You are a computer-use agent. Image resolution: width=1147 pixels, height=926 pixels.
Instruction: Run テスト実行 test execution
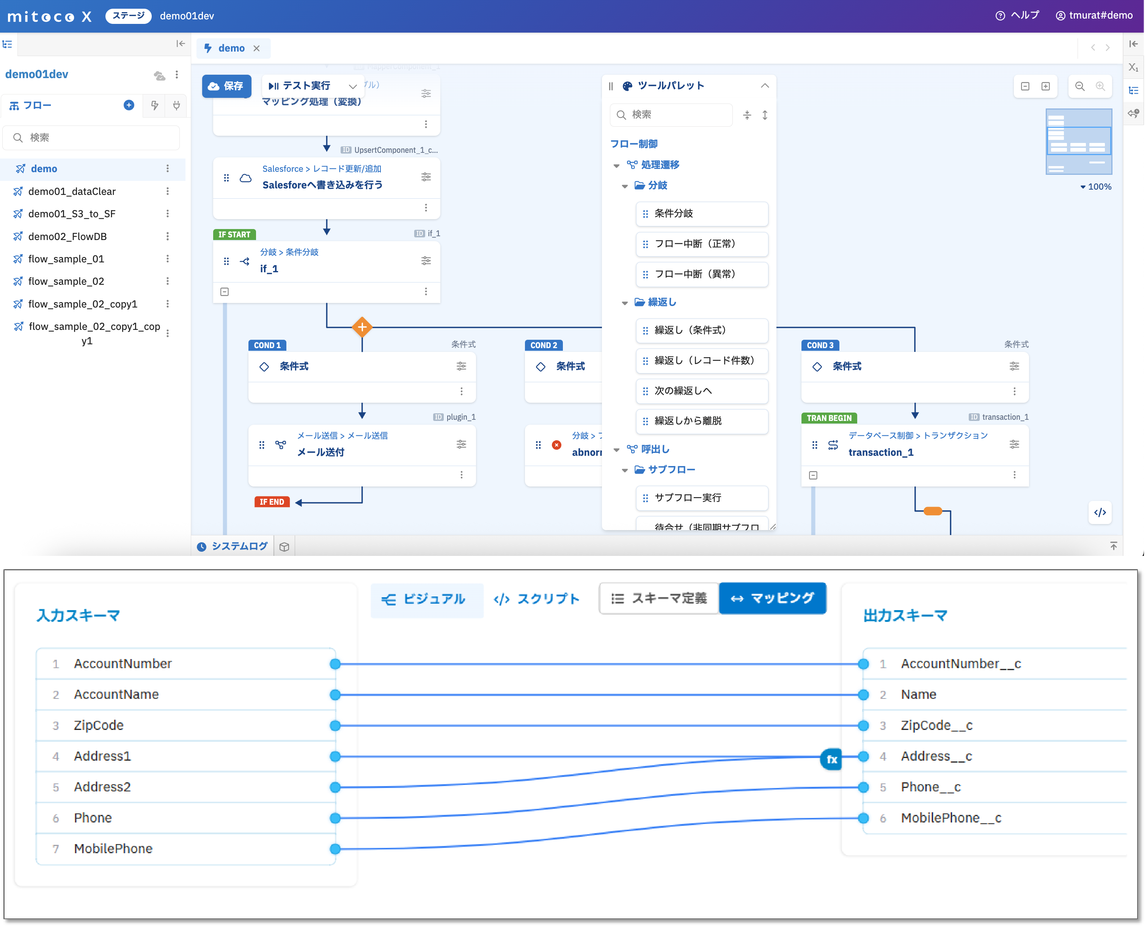point(300,86)
